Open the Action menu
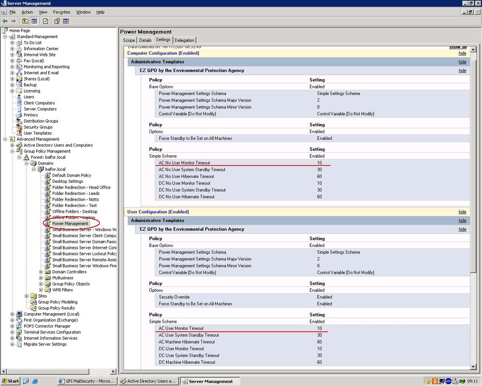This screenshot has width=482, height=386. pos(27,12)
